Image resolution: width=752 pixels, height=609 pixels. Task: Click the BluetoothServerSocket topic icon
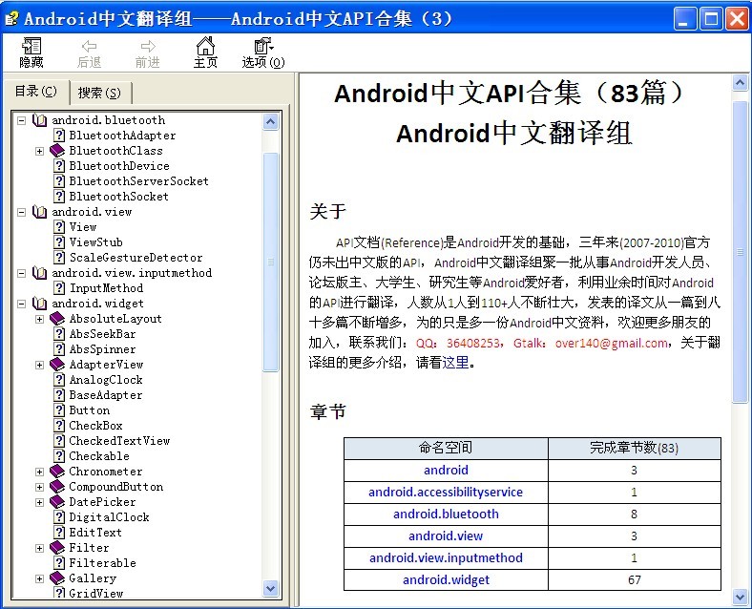tap(59, 181)
